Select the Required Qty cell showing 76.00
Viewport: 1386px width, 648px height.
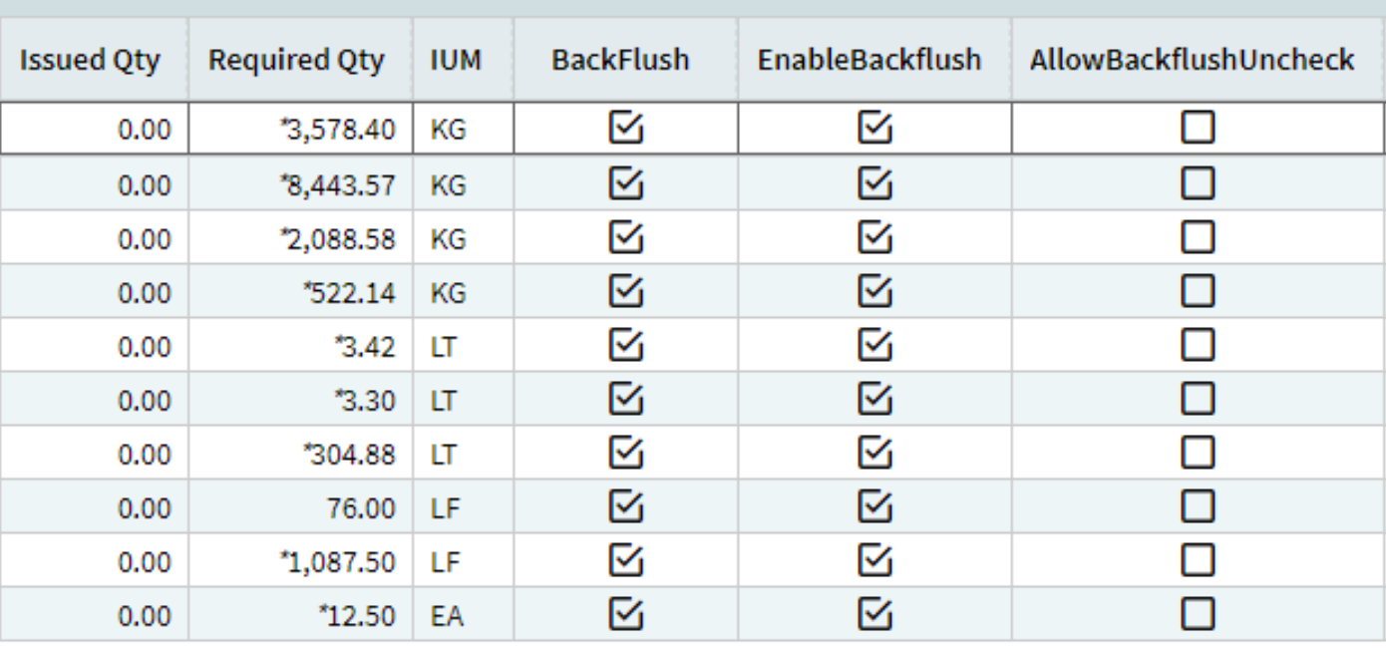300,507
